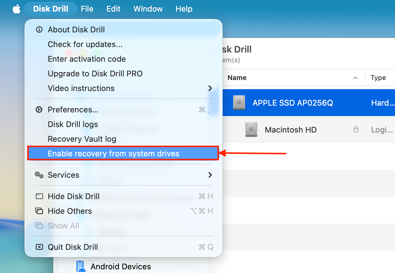The width and height of the screenshot is (395, 273).
Task: Select Check for updates in the menu
Action: pyautogui.click(x=85, y=44)
